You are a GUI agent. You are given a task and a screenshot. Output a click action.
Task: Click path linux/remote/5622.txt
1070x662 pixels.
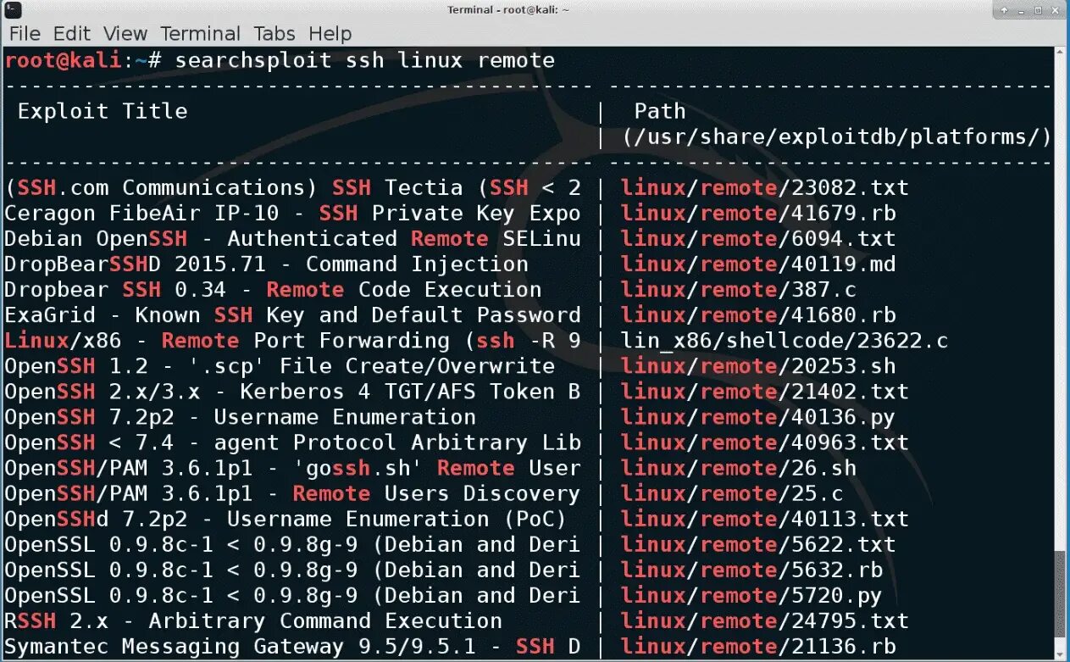click(x=758, y=544)
